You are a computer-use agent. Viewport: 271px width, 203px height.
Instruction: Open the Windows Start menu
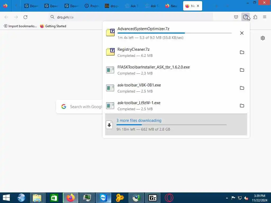pyautogui.click(x=6, y=198)
